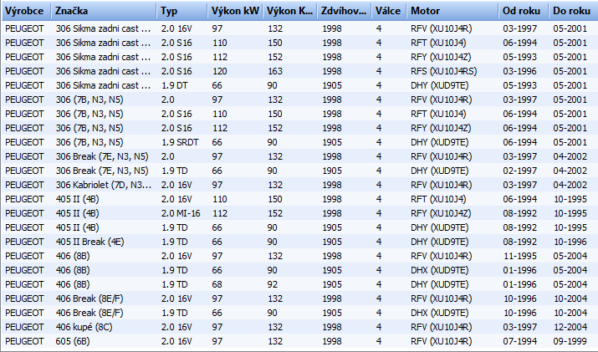
Task: Click the 68 kW power cell
Action: coord(217,284)
